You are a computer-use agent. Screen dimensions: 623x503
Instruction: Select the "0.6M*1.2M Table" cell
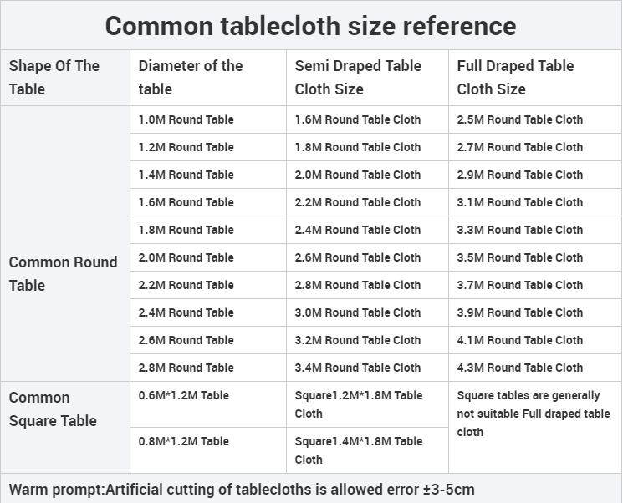pos(184,395)
